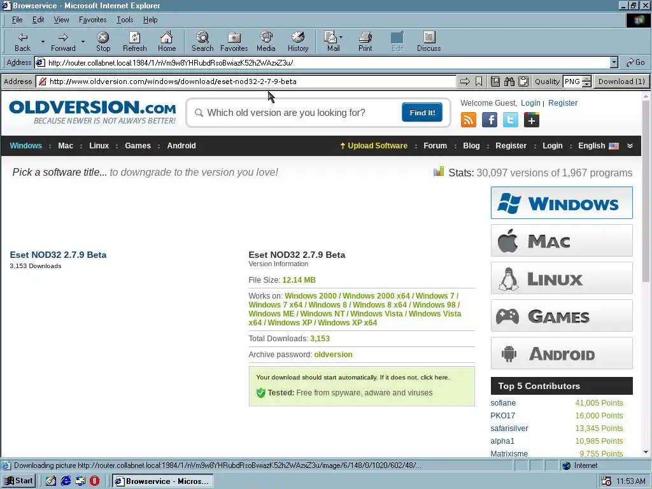Viewport: 652px width, 489px height.
Task: Open the IE address bar dropdown
Action: pyautogui.click(x=614, y=63)
